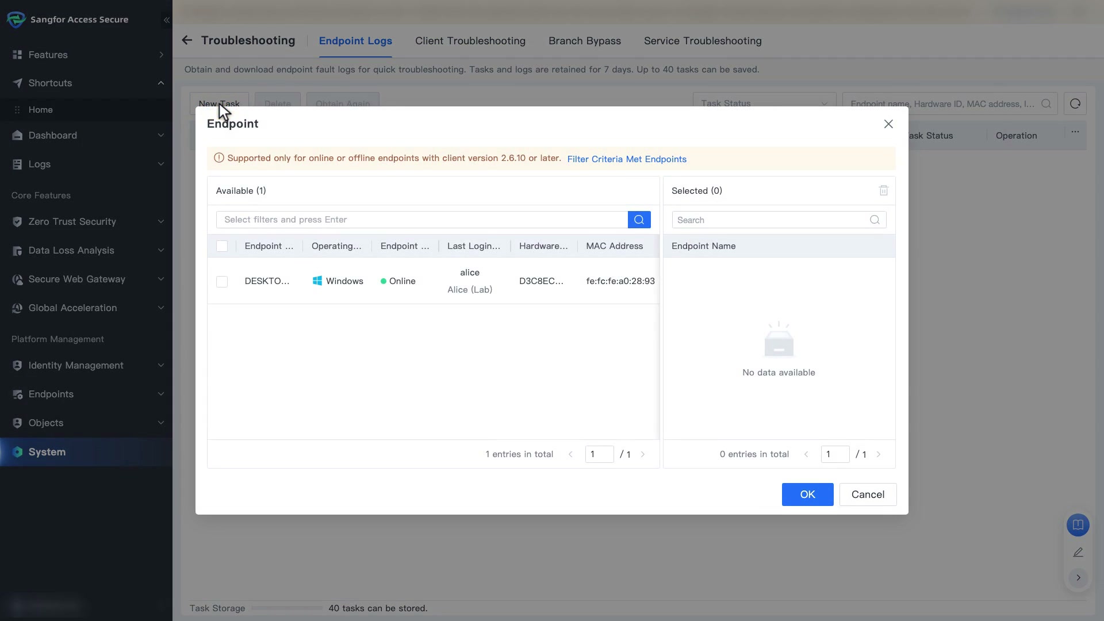Expand the Zero Trust Security chevron
Image resolution: width=1104 pixels, height=621 pixels.
point(161,221)
